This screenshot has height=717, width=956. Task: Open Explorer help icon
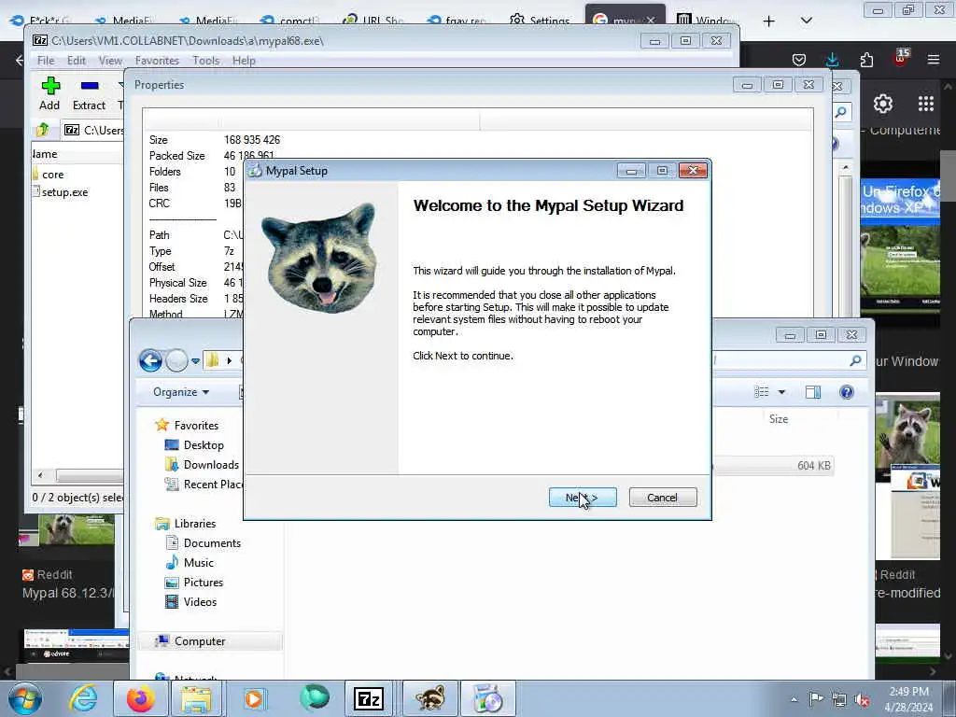846,392
